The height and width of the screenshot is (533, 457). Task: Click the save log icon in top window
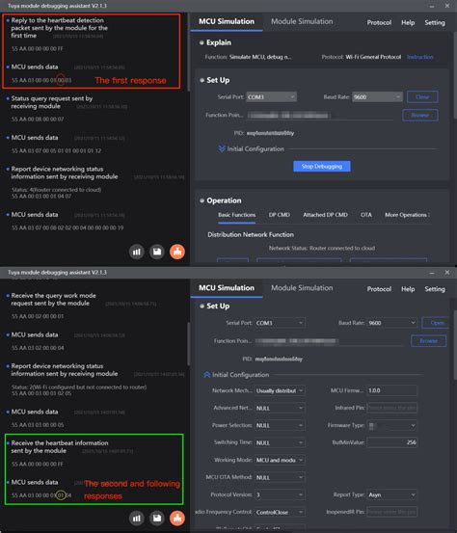point(157,252)
